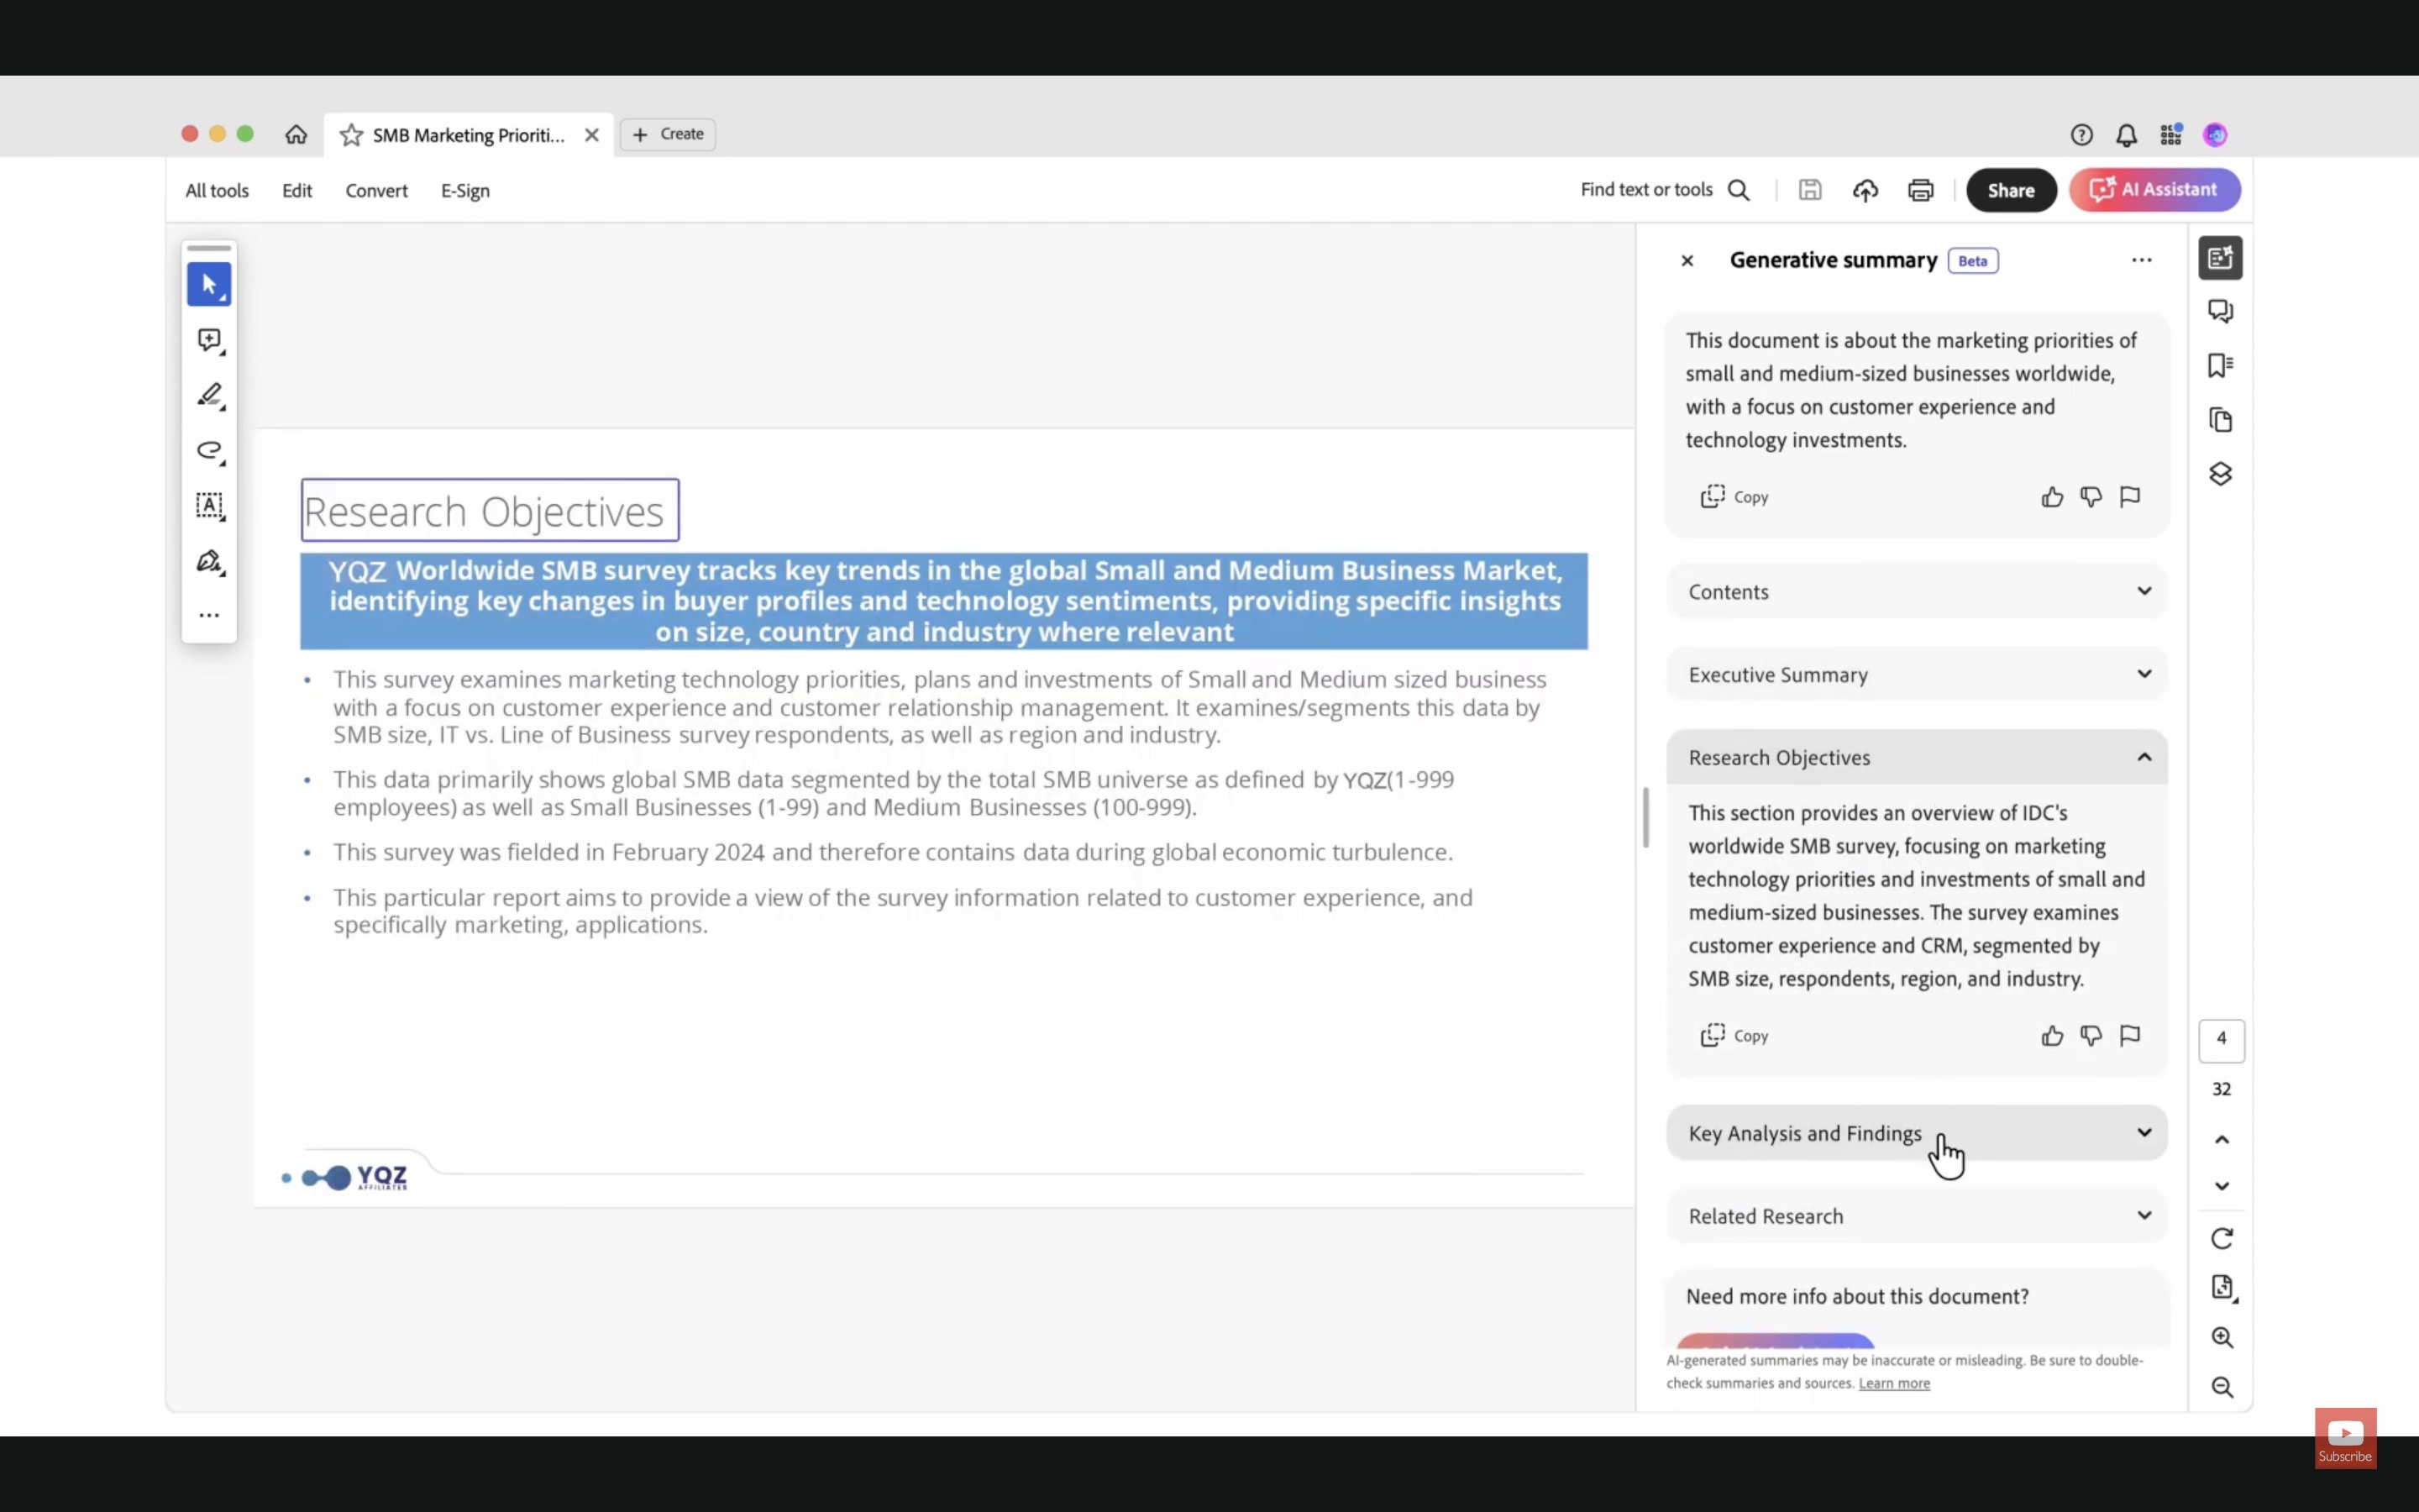The width and height of the screenshot is (2419, 1512).
Task: Open the AI Assistant
Action: coord(2155,190)
